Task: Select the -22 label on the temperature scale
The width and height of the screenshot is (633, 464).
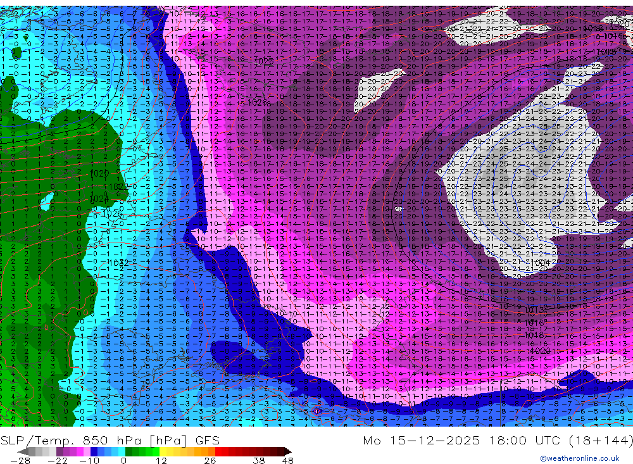Action: point(58,461)
